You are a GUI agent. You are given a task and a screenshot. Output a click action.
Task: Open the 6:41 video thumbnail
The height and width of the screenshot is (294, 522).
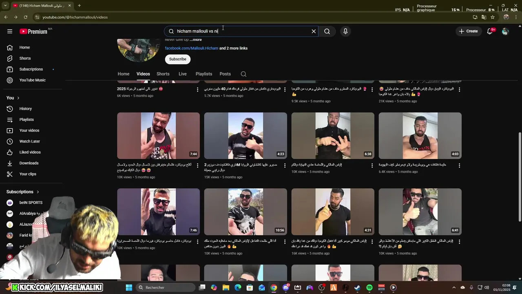tap(420, 212)
